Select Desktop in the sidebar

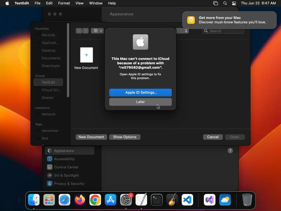(x=48, y=51)
